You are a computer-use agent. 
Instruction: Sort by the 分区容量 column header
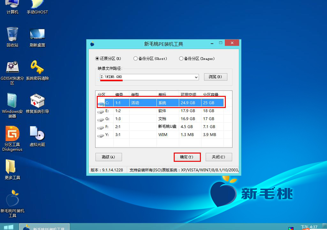point(212,94)
